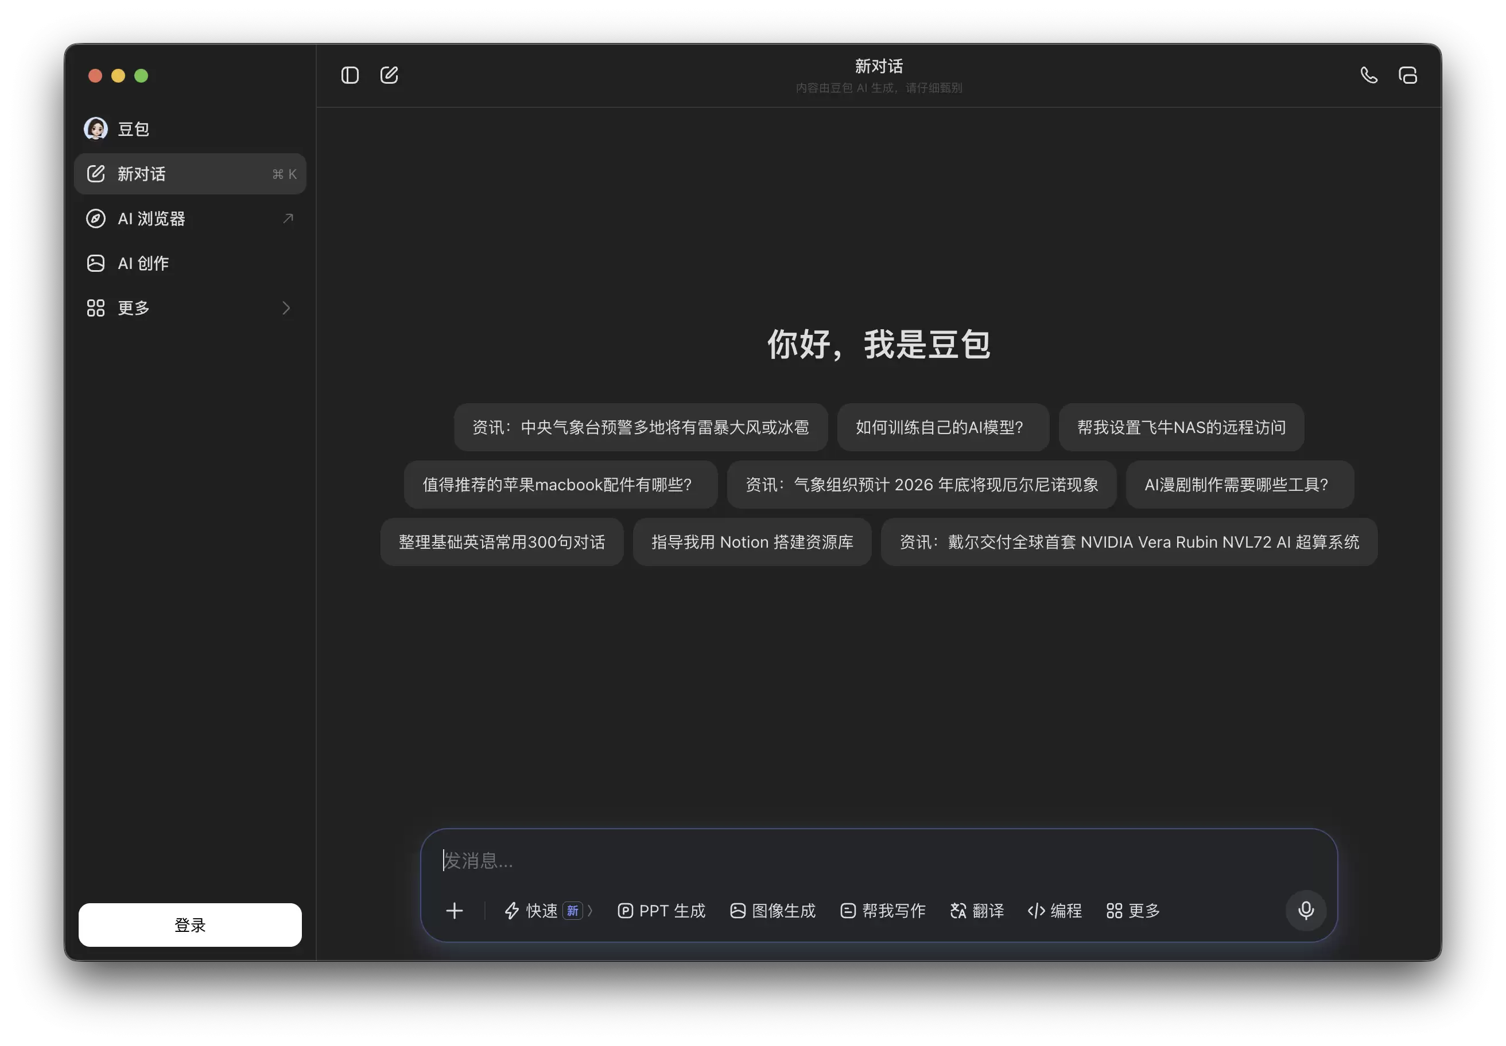
Task: Choose suggestion about 厄尔尼诺现象
Action: tap(922, 485)
